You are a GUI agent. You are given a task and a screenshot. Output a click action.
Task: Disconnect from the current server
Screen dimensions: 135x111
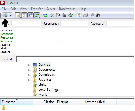(64, 15)
